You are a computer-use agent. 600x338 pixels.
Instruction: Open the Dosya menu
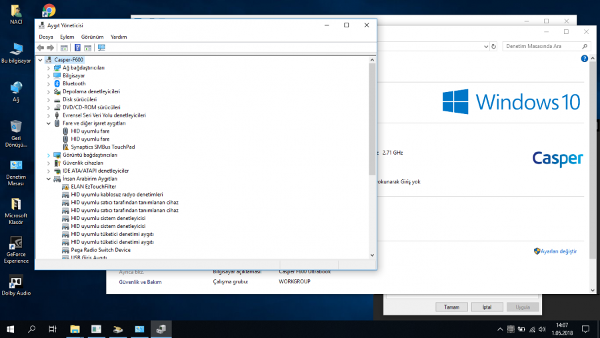[46, 37]
